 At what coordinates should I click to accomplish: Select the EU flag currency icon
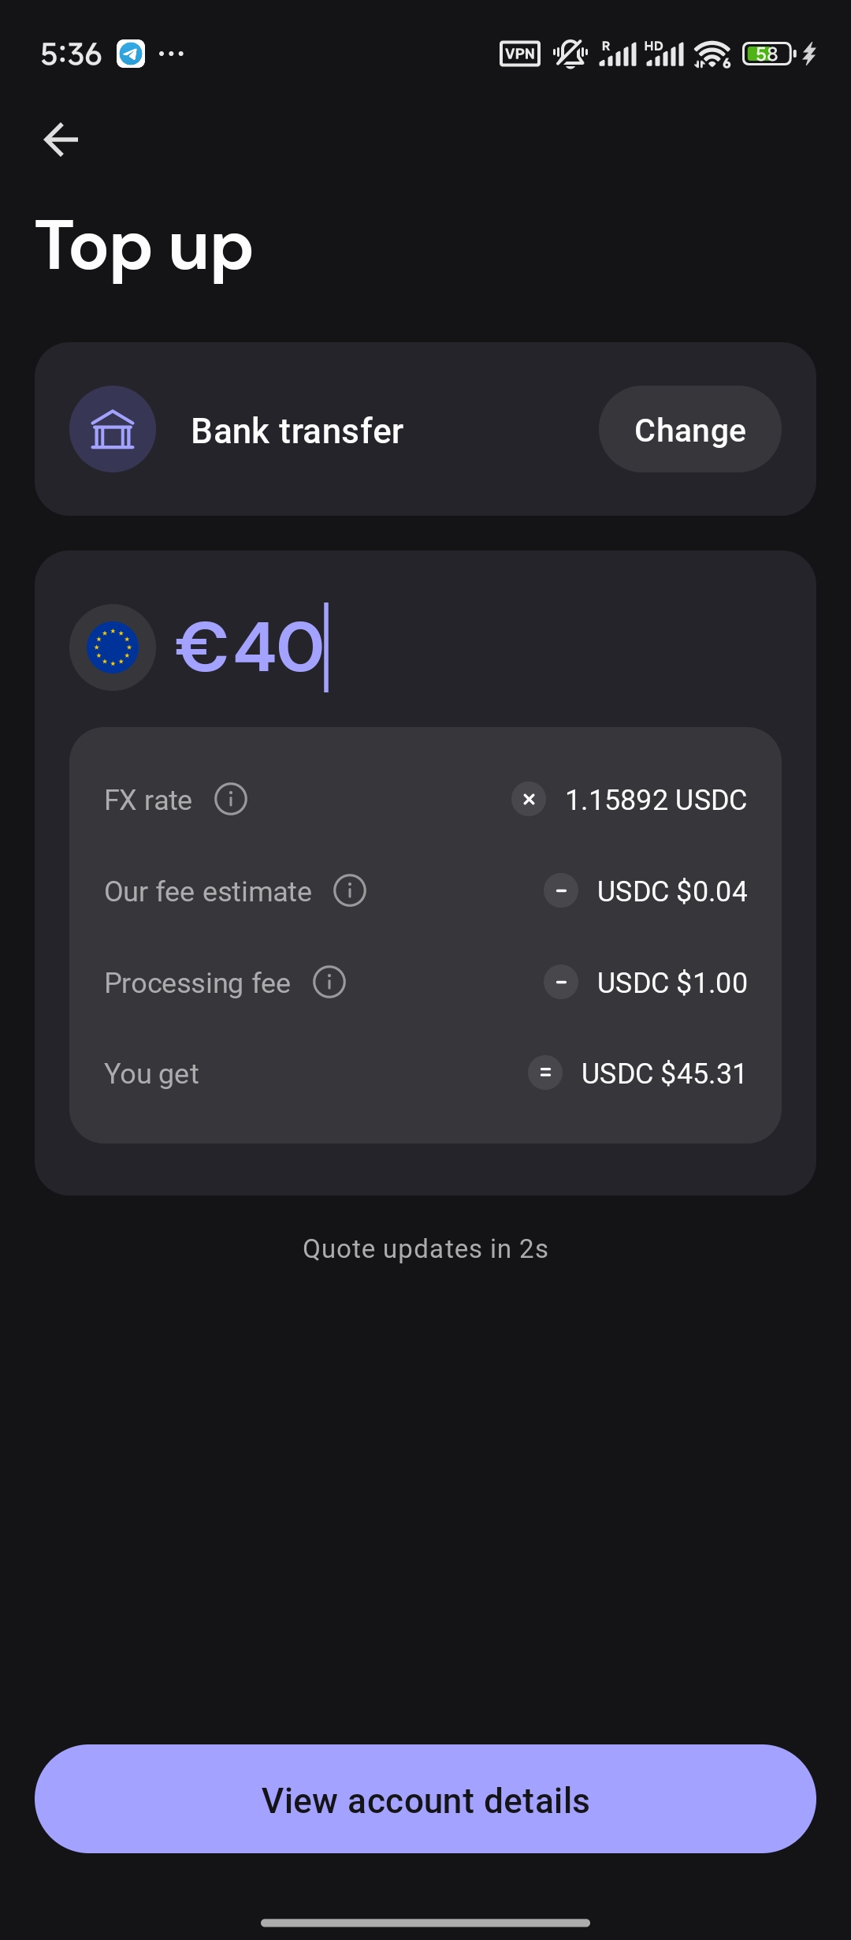coord(113,647)
